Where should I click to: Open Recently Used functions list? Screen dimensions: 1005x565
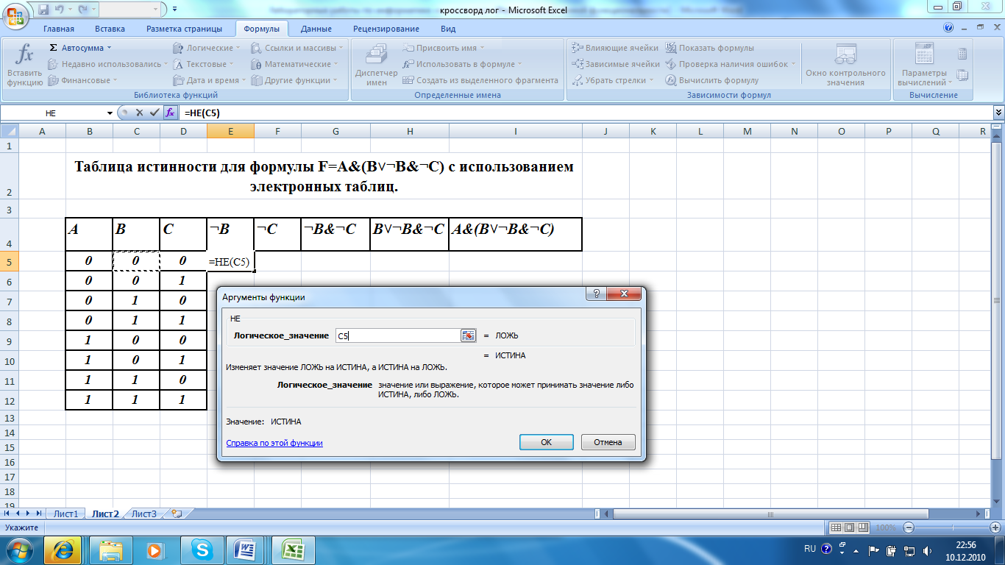coord(107,64)
